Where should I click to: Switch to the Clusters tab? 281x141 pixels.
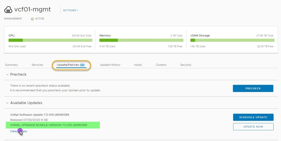(x=161, y=65)
